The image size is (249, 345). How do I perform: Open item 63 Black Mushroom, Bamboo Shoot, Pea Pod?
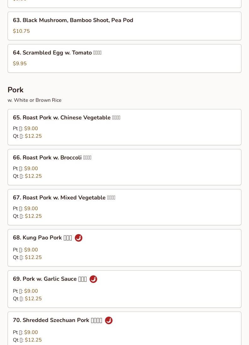pos(73,20)
